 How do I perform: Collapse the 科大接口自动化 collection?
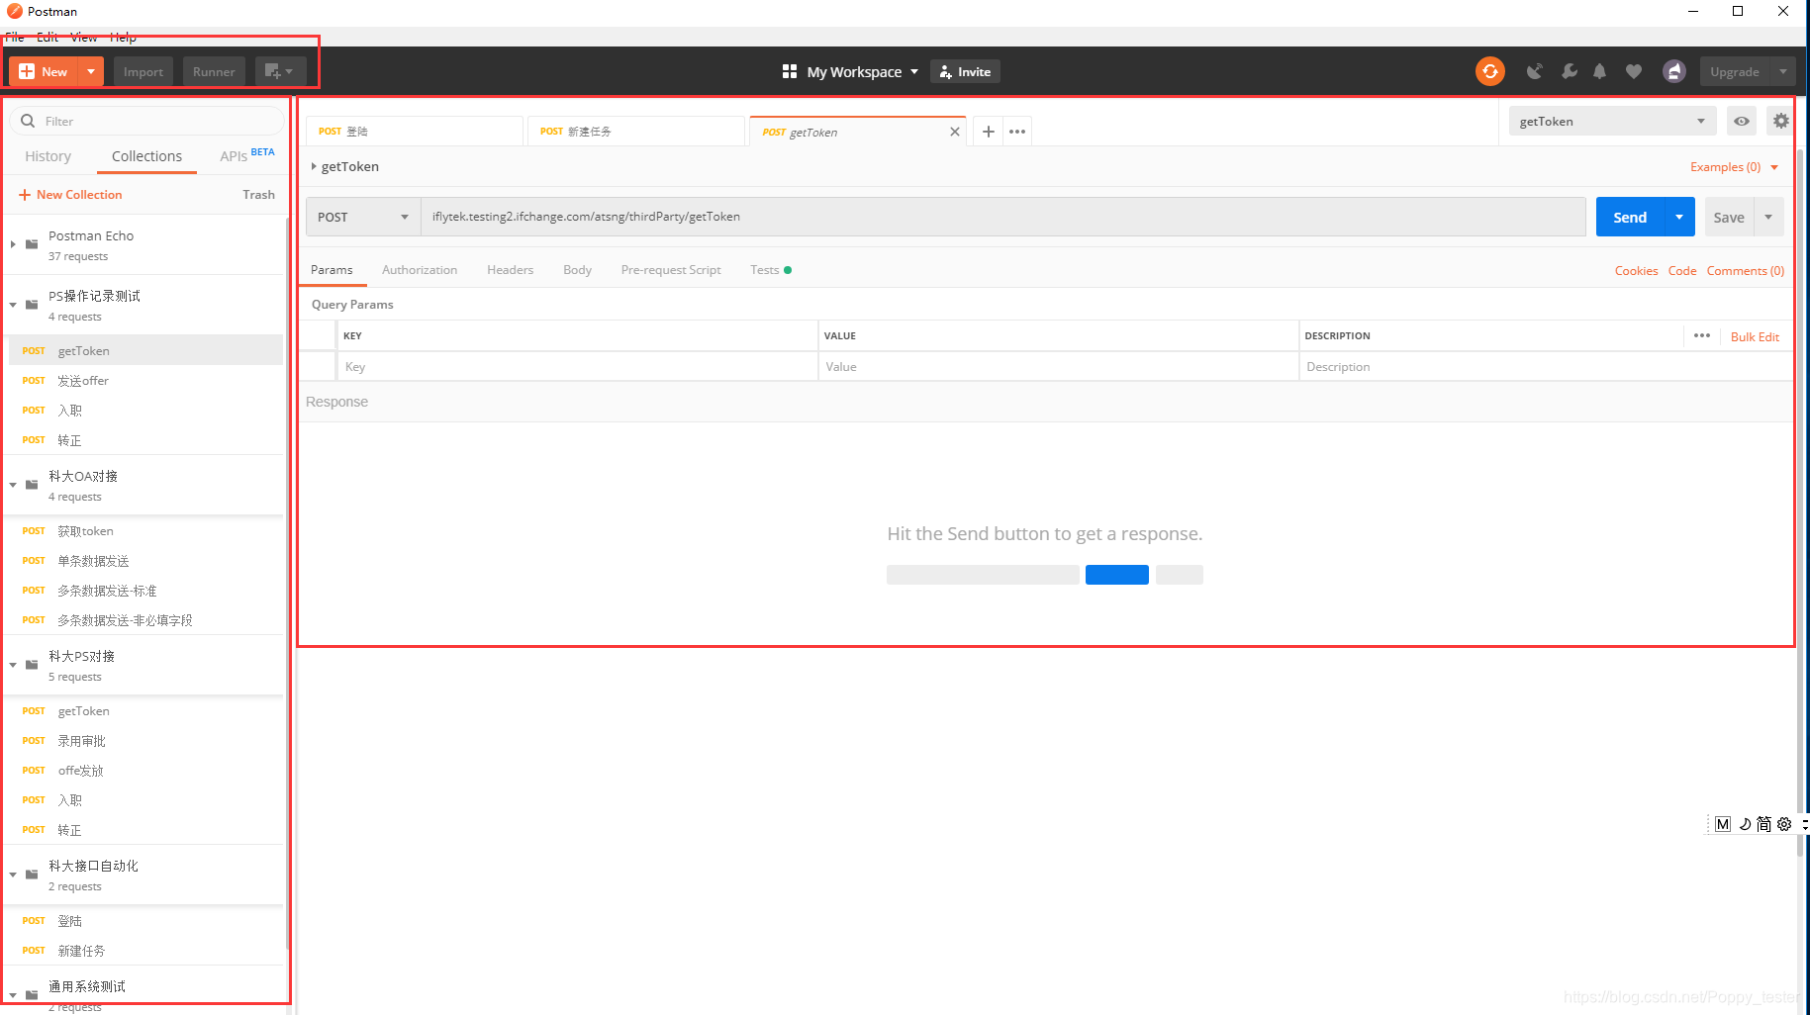point(13,875)
